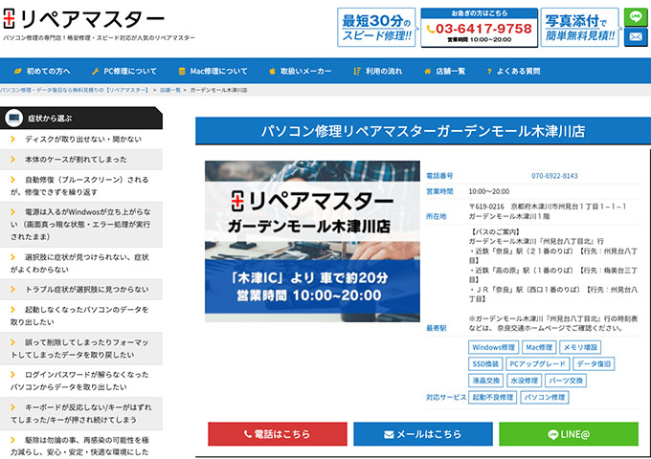Viewport: 651px width, 459px height.
Task: Click the orange chevron beside キーボードが反応しない
Action: click(12, 407)
